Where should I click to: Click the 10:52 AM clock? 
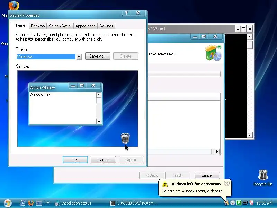(264, 203)
